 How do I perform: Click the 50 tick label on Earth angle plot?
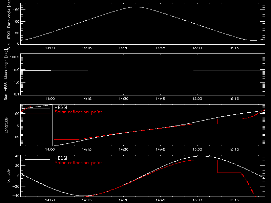point(17,33)
